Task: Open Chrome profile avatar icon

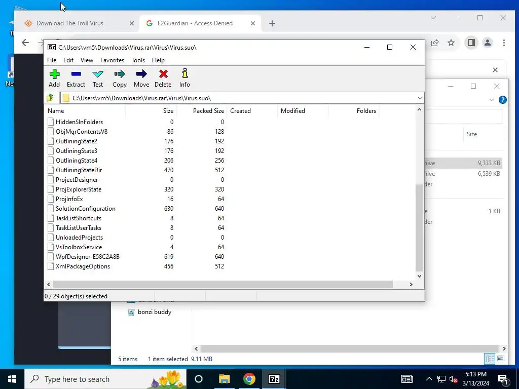Action: click(488, 43)
